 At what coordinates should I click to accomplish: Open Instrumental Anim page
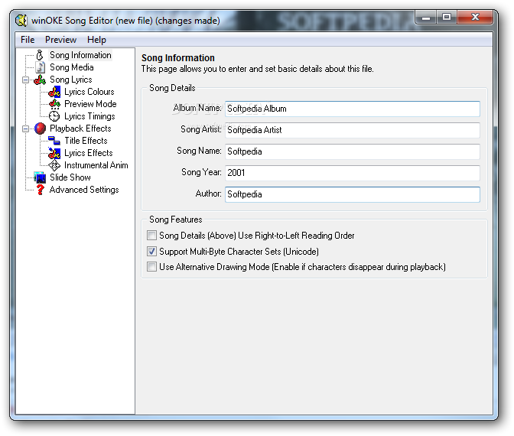(96, 165)
